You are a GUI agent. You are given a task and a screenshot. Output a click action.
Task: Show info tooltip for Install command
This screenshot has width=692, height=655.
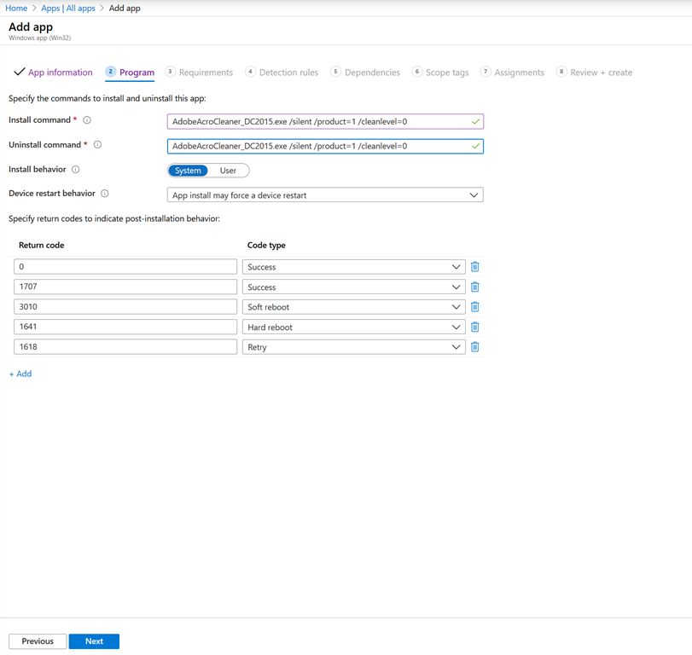tap(87, 121)
